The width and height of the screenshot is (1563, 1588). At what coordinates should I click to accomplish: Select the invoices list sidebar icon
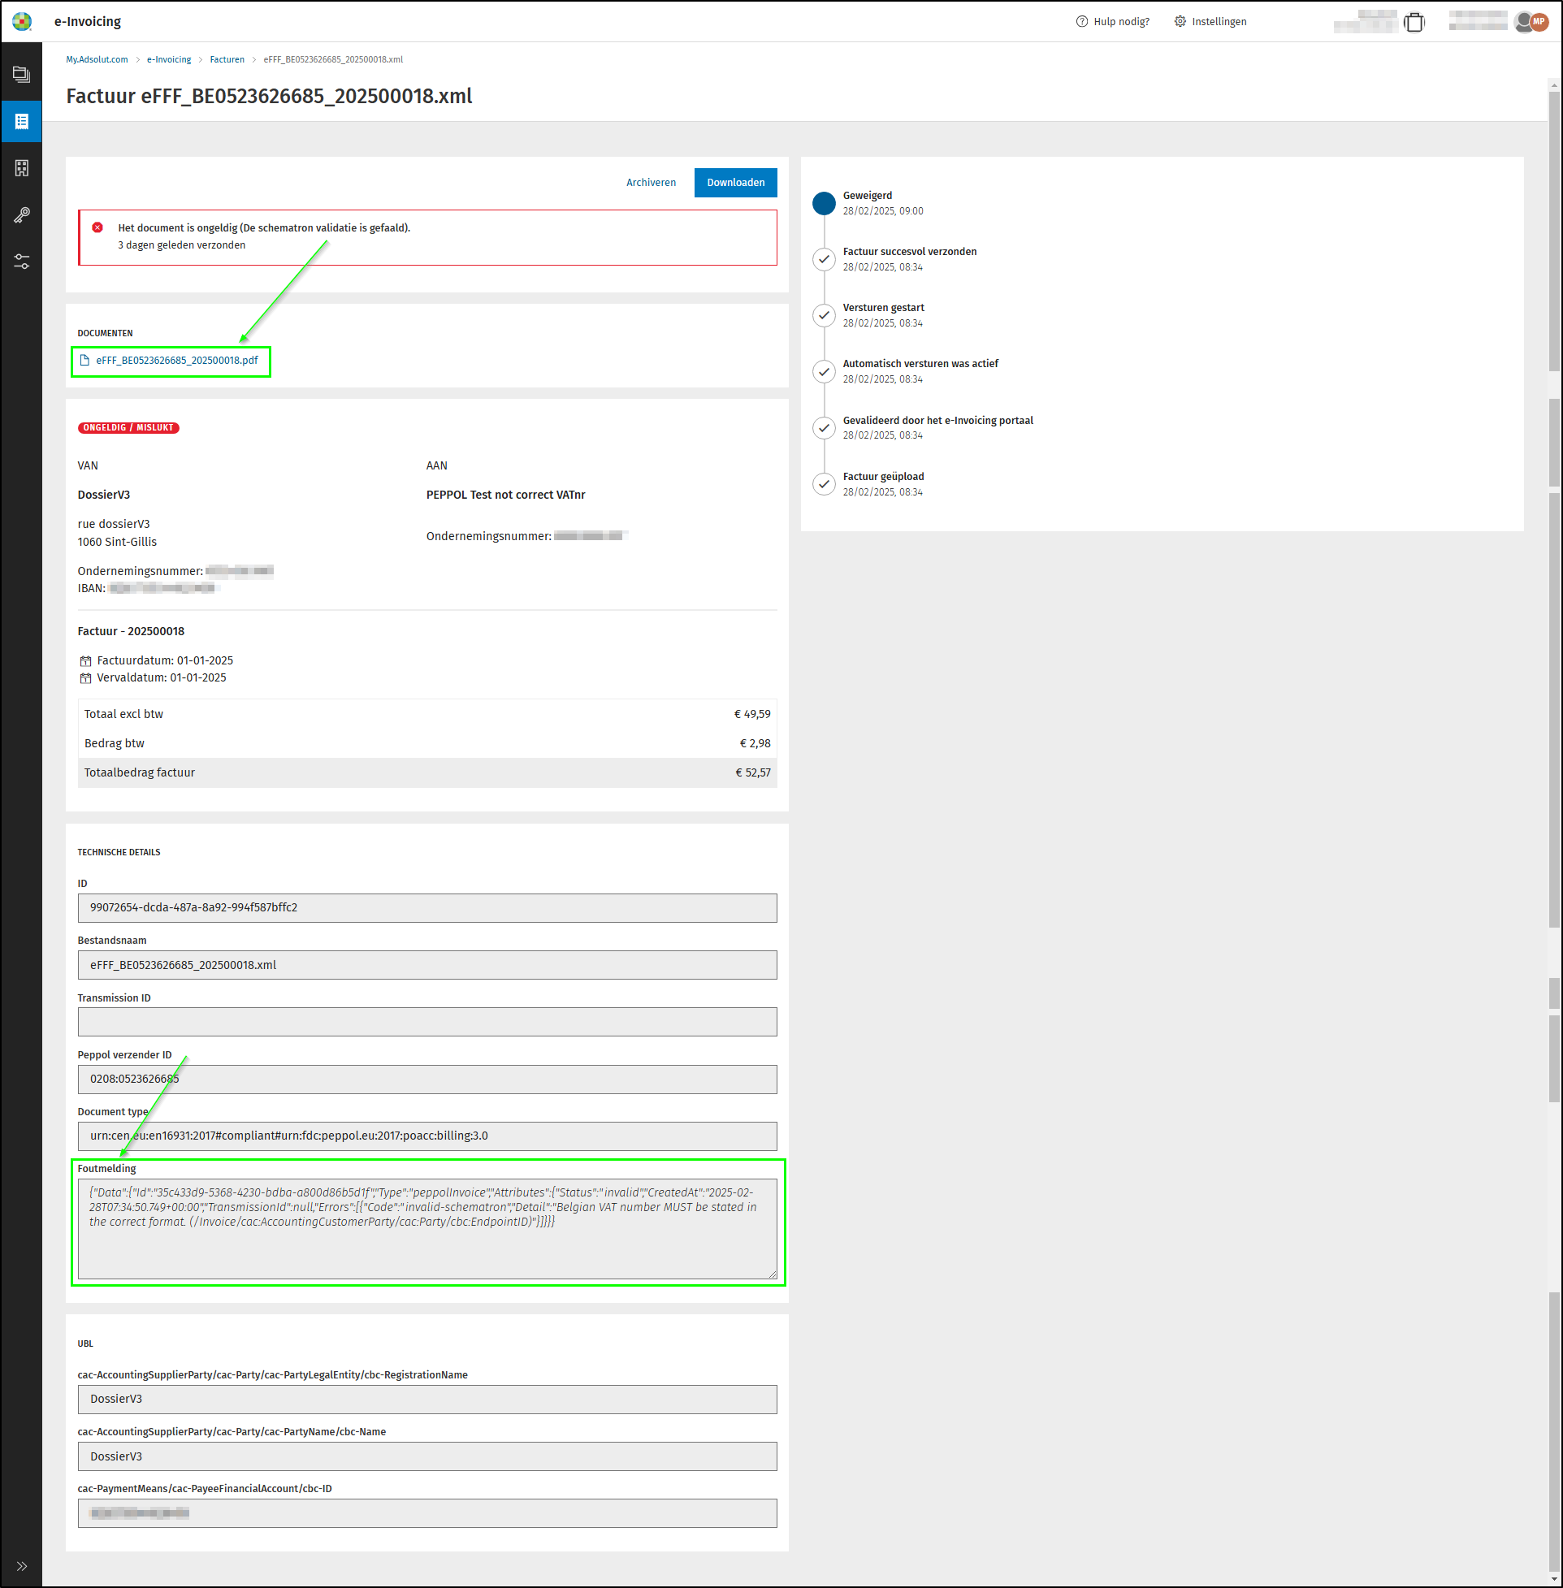pyautogui.click(x=21, y=122)
